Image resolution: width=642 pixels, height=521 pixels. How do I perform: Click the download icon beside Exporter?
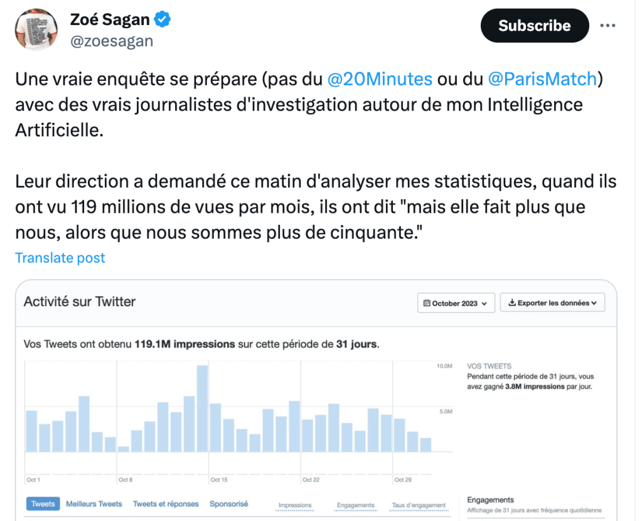[x=512, y=303]
